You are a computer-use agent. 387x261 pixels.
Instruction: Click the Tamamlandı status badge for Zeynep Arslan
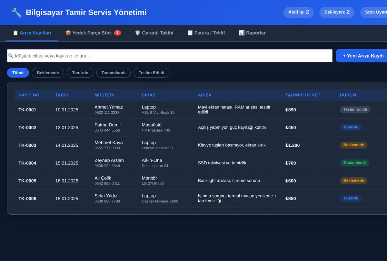(x=354, y=163)
